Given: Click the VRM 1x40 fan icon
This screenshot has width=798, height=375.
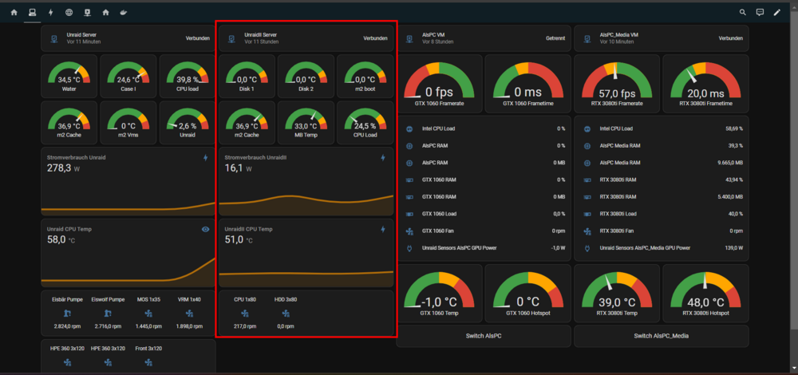Looking at the screenshot, I should point(189,313).
